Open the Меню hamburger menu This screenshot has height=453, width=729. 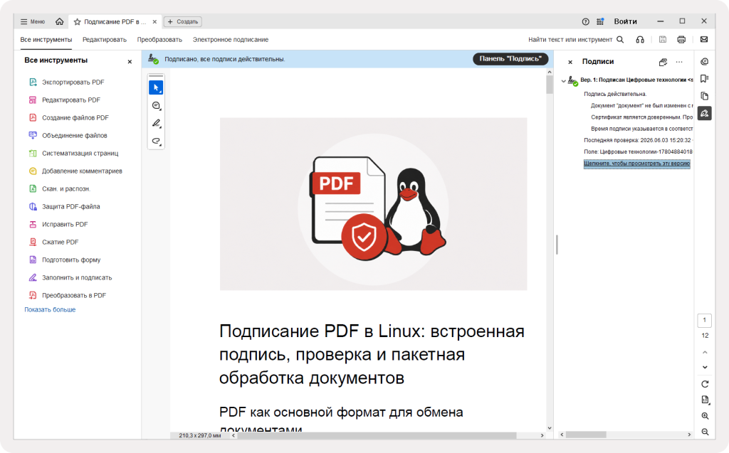tap(32, 21)
